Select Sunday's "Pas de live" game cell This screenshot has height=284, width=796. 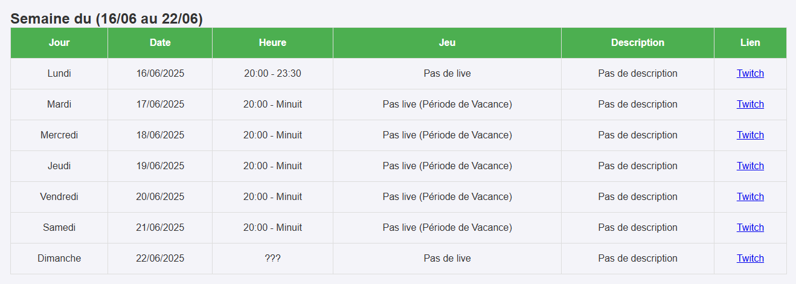click(447, 259)
